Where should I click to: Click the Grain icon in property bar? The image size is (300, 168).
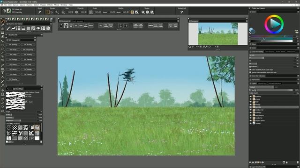coord(91,12)
